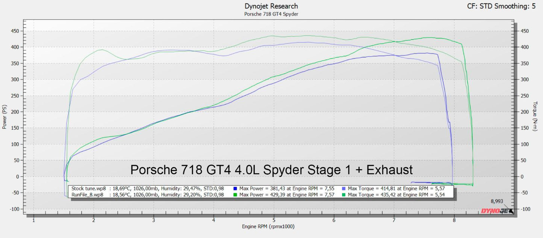543x238 pixels.
Task: Click the Stage 1 + Exhaust overlay caption
Action: (x=271, y=170)
